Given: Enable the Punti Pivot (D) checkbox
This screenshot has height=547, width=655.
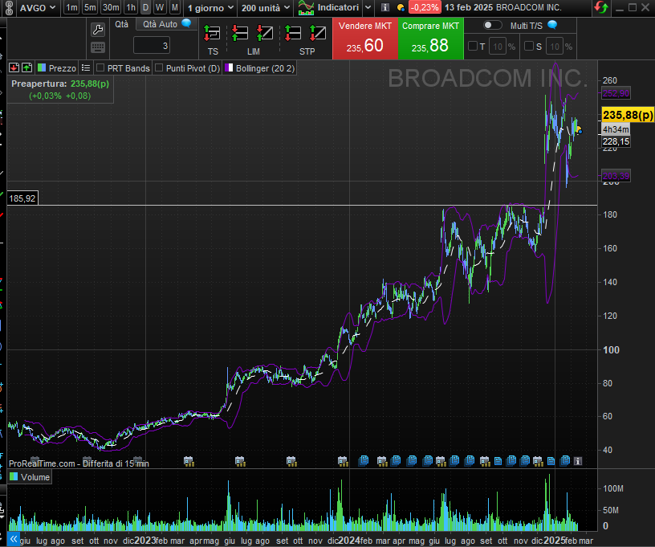Looking at the screenshot, I should [159, 68].
